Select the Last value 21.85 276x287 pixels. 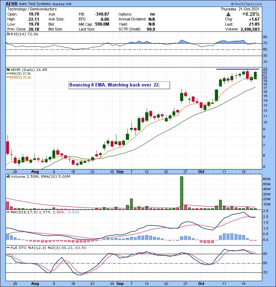pos(254,24)
